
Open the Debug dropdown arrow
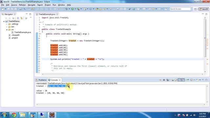[x=69, y=9]
